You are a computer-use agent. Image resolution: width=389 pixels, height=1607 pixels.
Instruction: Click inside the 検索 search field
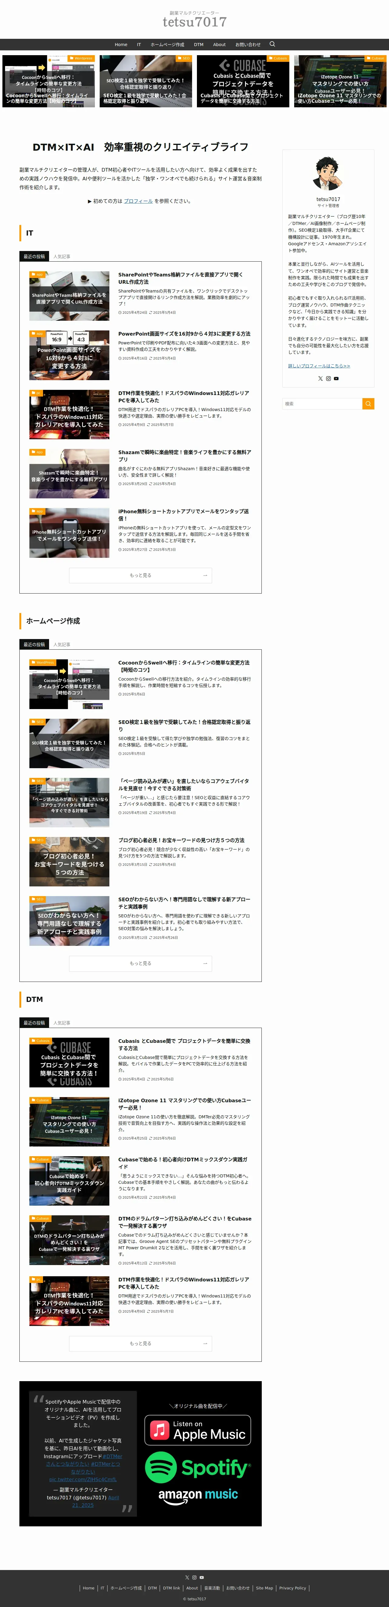click(x=322, y=403)
